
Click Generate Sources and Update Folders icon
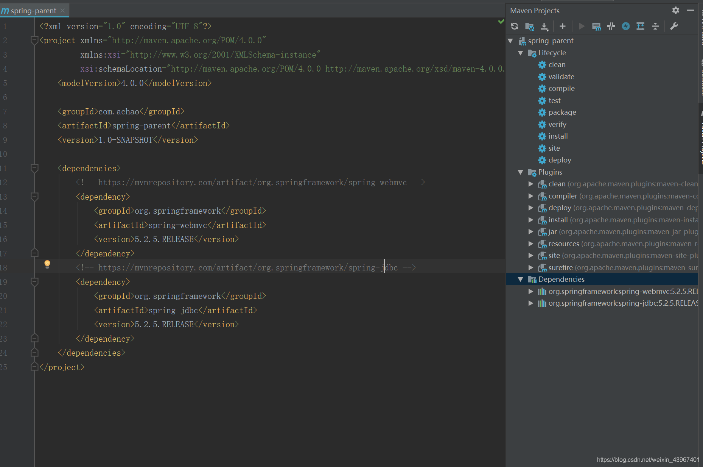click(x=529, y=26)
